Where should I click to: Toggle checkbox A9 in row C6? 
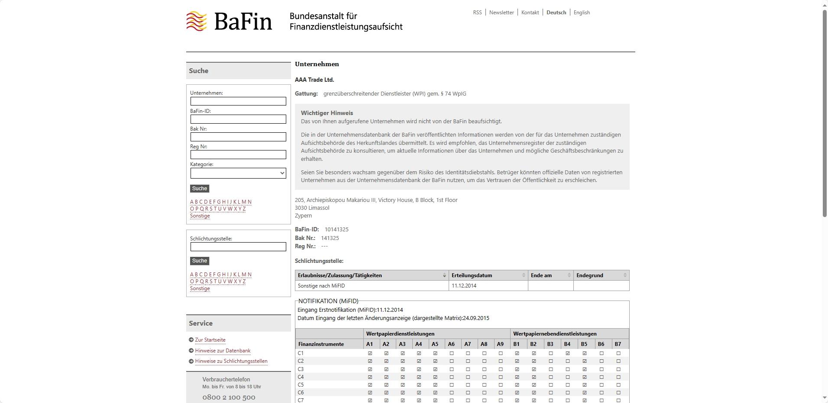click(501, 393)
